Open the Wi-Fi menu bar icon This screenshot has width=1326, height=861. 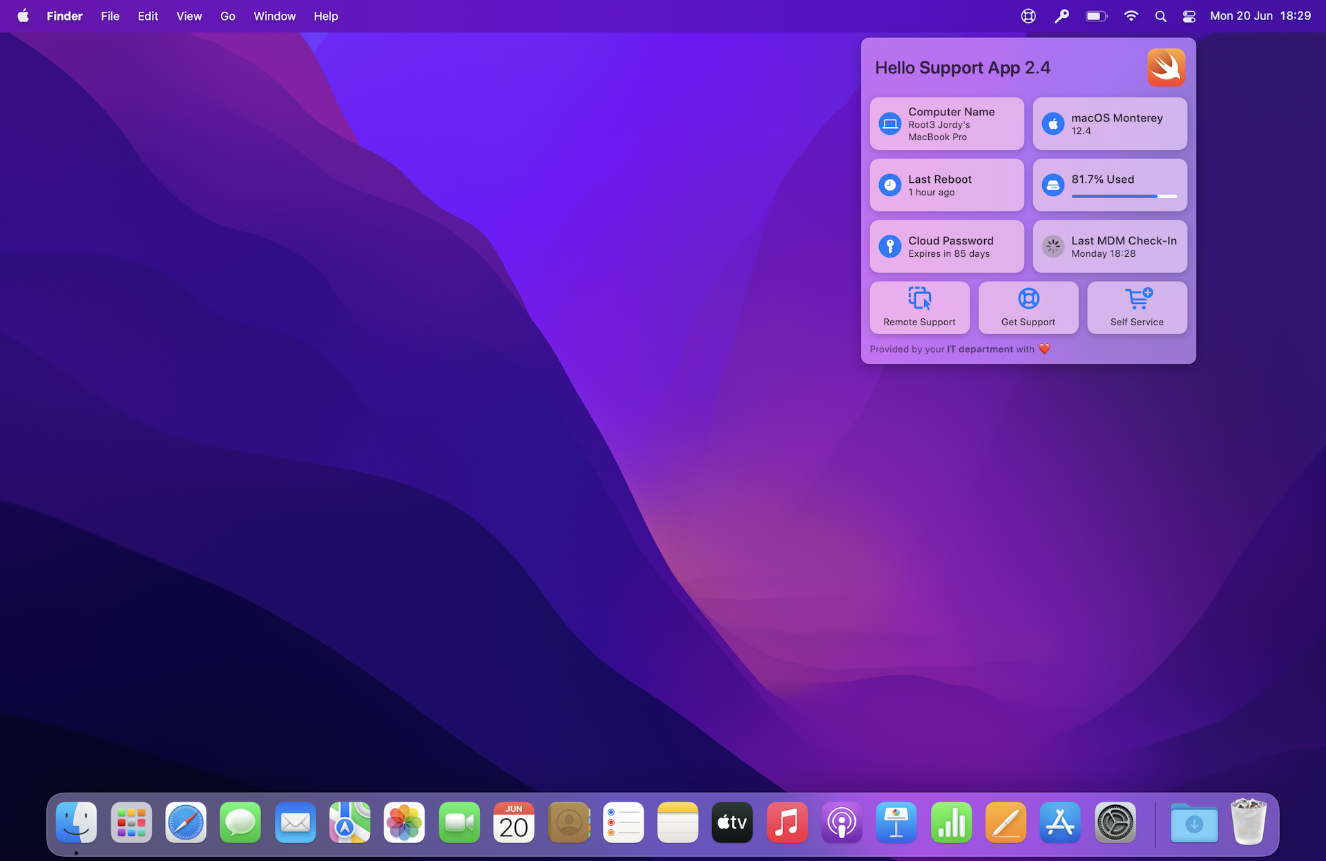pyautogui.click(x=1131, y=16)
